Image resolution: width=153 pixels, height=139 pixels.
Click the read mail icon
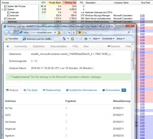(x=80, y=39)
